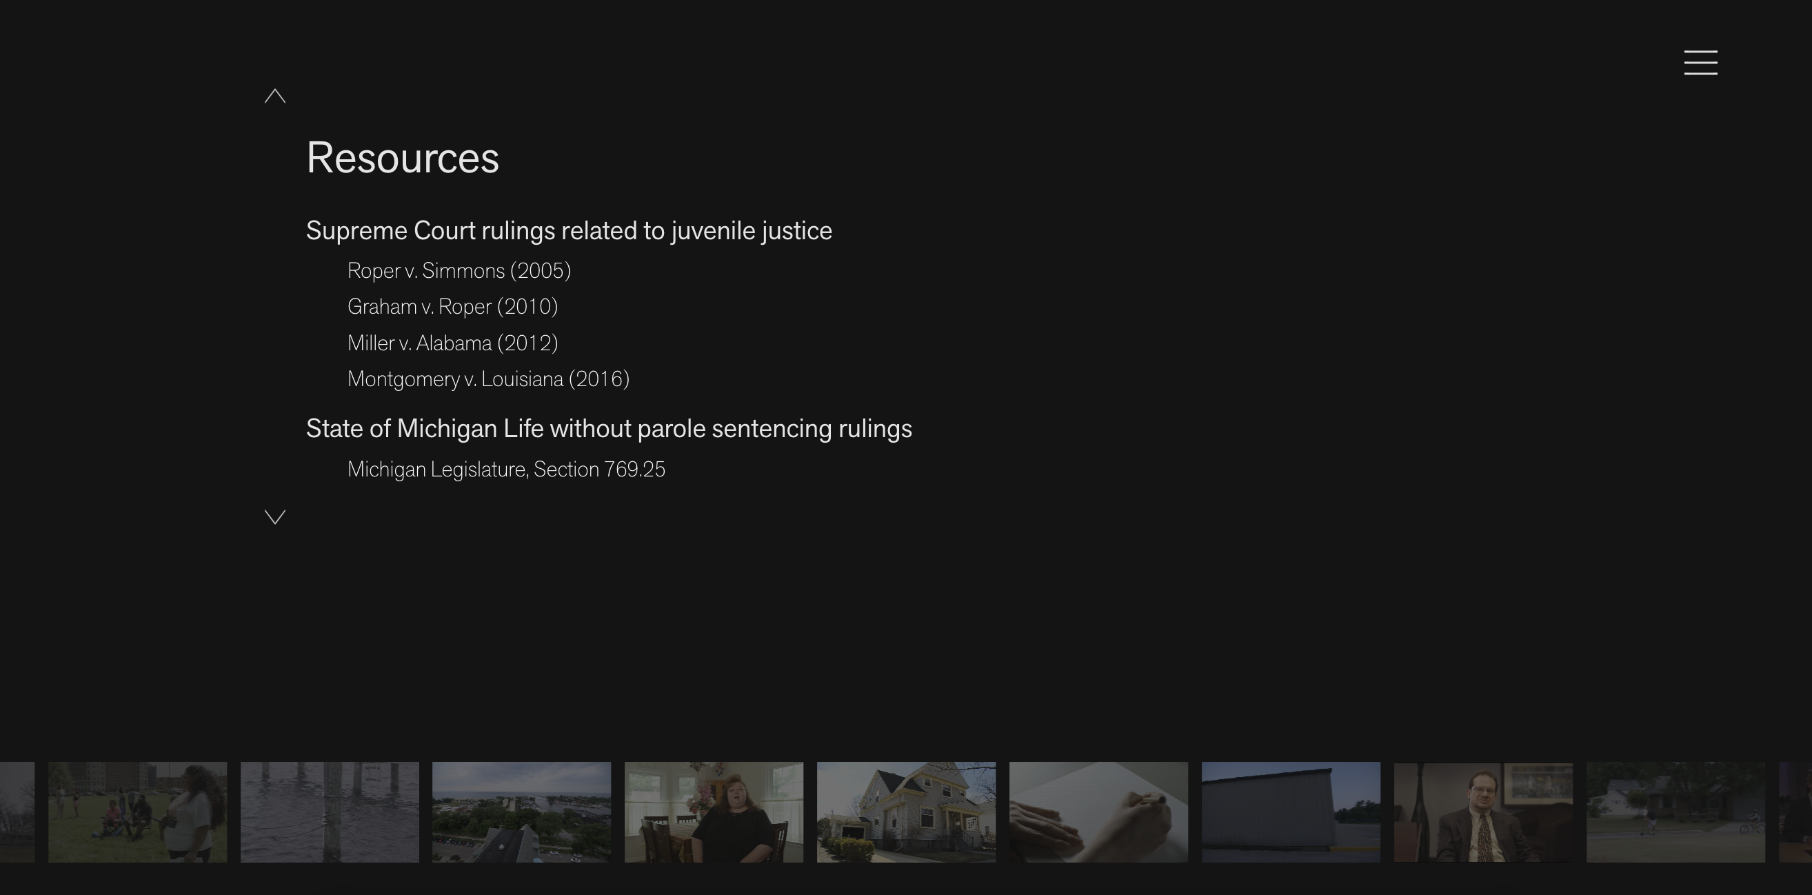Select thumbnail of people on park lawn
The height and width of the screenshot is (895, 1812).
(x=137, y=812)
